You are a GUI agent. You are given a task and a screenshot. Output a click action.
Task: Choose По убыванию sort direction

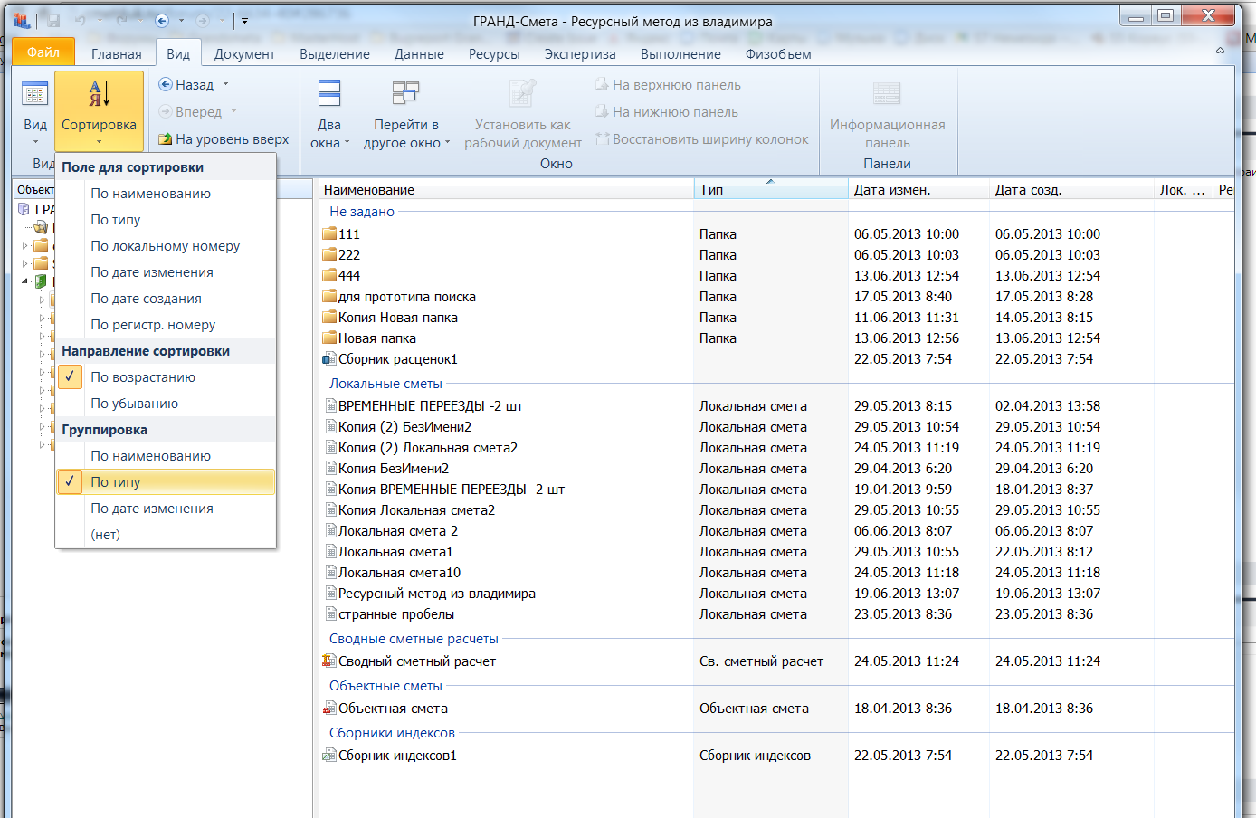coord(134,404)
